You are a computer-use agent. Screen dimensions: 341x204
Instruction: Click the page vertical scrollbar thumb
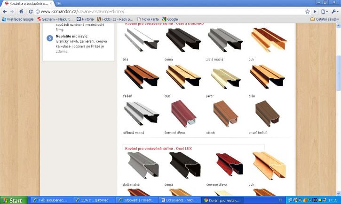point(338,73)
